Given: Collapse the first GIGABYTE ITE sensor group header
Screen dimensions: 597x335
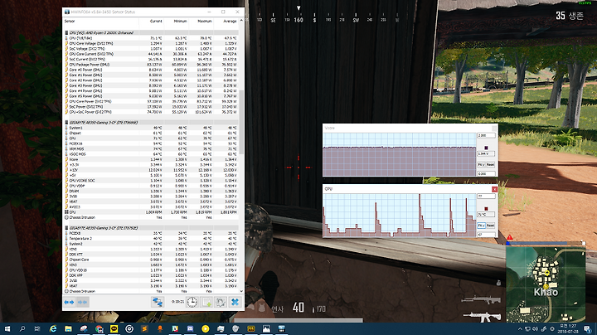Looking at the screenshot, I should click(x=151, y=123).
